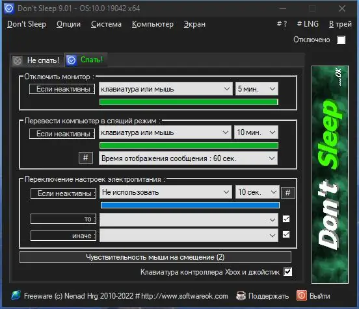359x309 pixels.
Task: Click Выйти to exit the program
Action: (320, 296)
